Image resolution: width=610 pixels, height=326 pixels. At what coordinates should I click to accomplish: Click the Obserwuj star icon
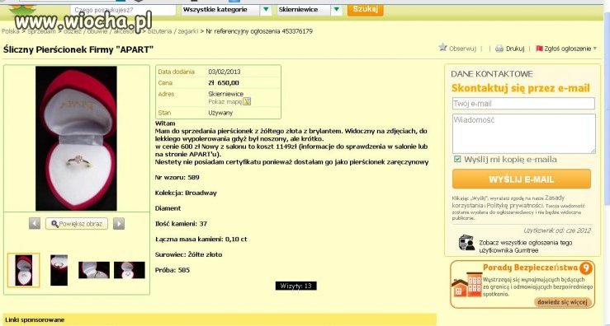(442, 48)
